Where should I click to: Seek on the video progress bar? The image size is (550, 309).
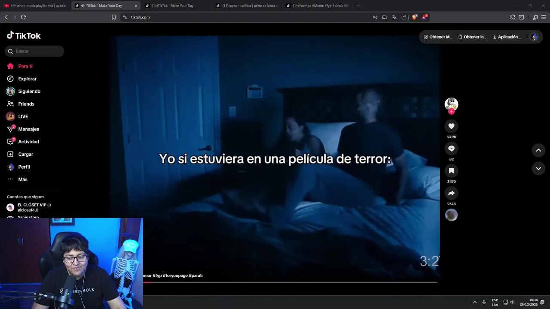pyautogui.click(x=290, y=282)
